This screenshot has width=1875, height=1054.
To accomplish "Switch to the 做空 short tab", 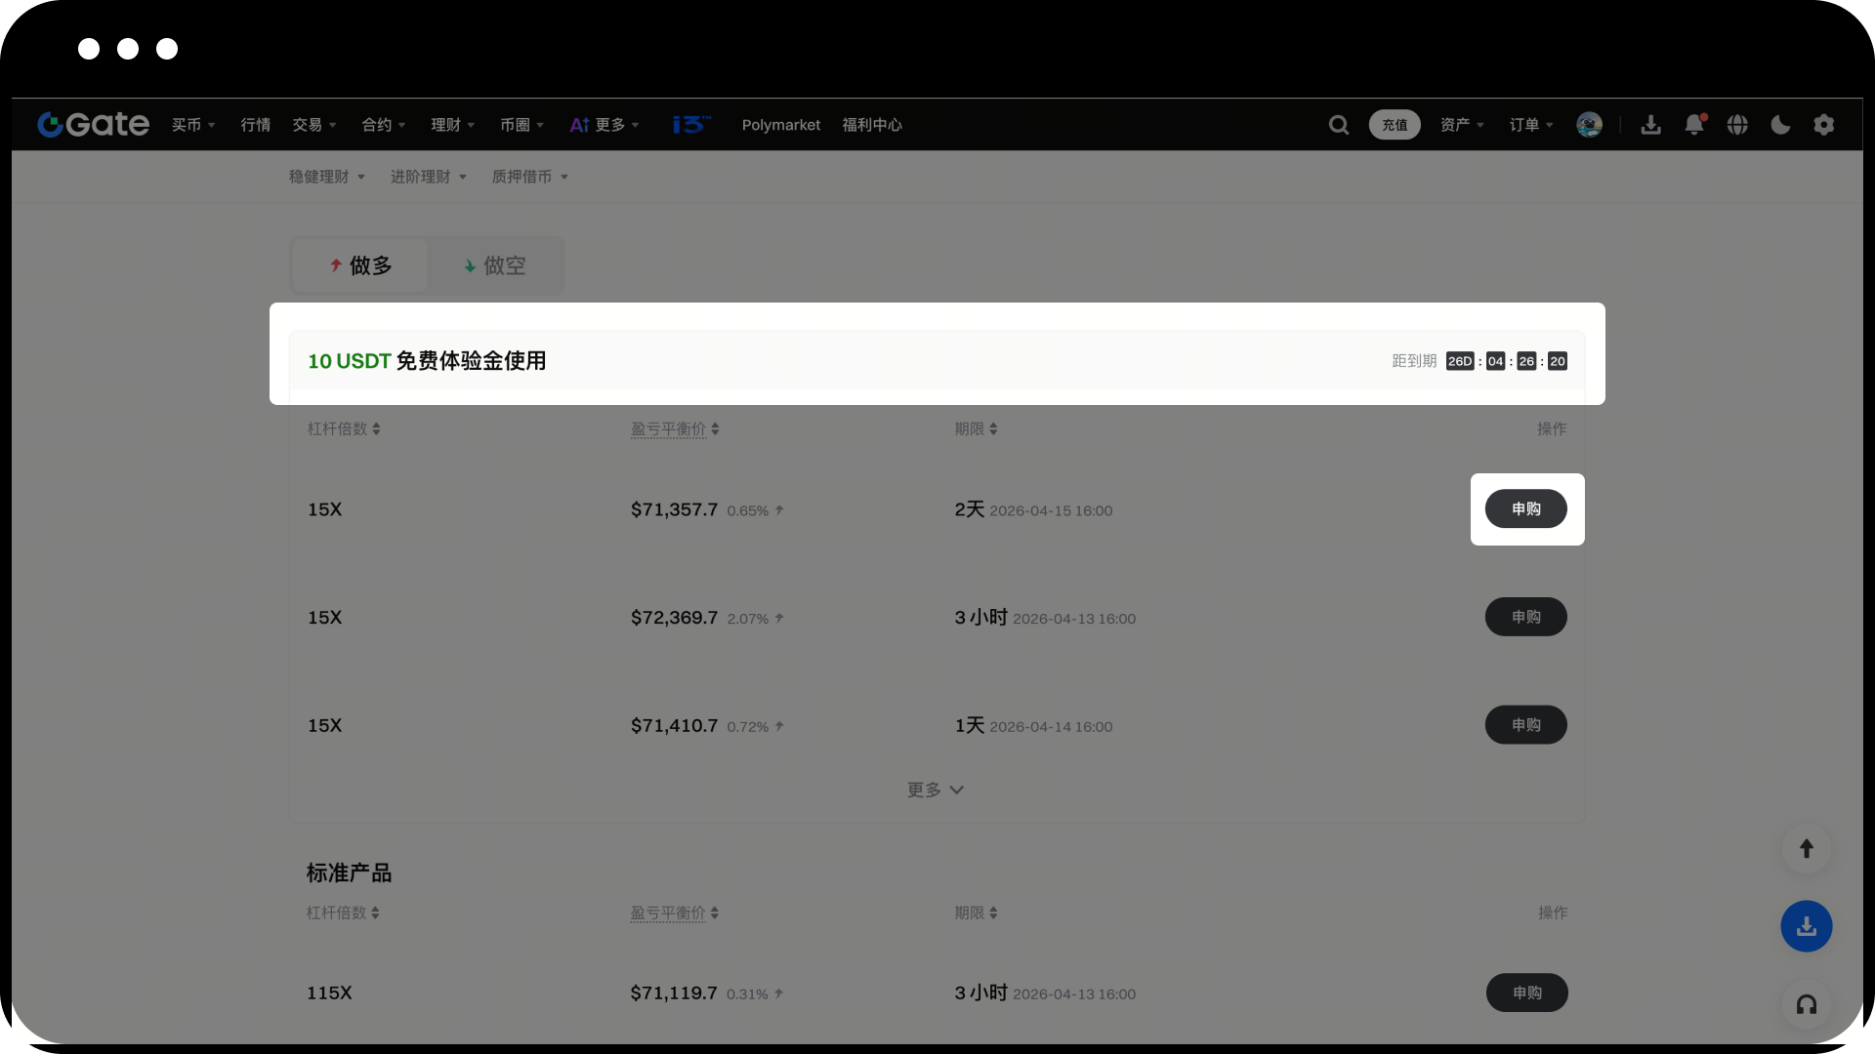I will pyautogui.click(x=495, y=265).
